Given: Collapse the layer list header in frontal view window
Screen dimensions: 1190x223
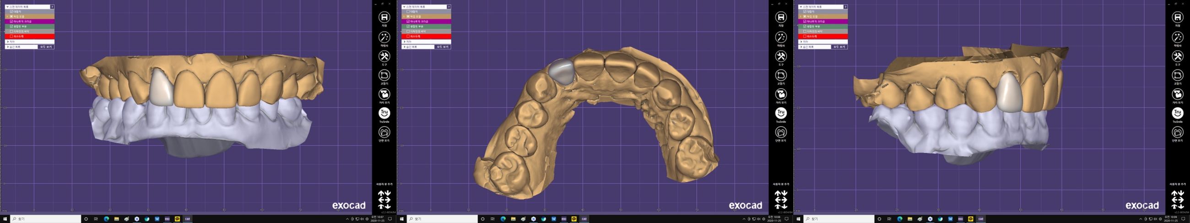Looking at the screenshot, I should tap(7, 7).
